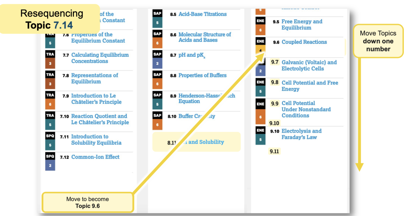Click topic number 8.8
The image size is (404, 216).
(173, 76)
